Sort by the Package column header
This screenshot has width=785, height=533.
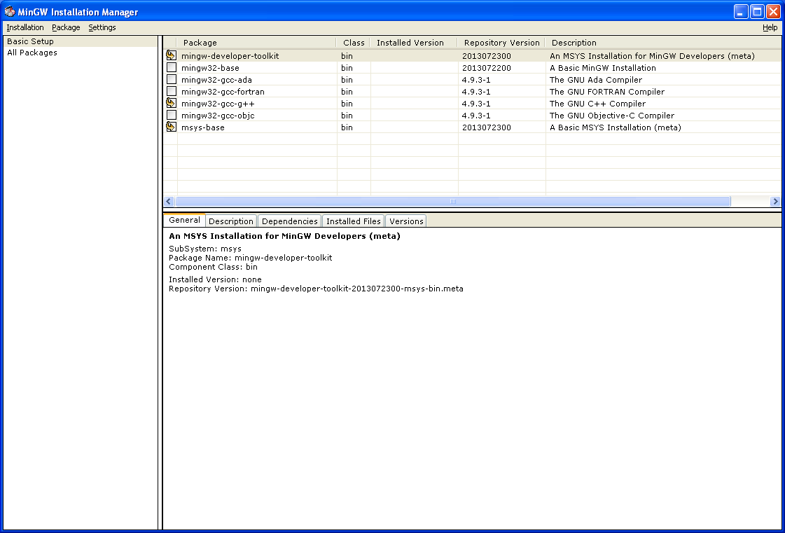(x=257, y=43)
